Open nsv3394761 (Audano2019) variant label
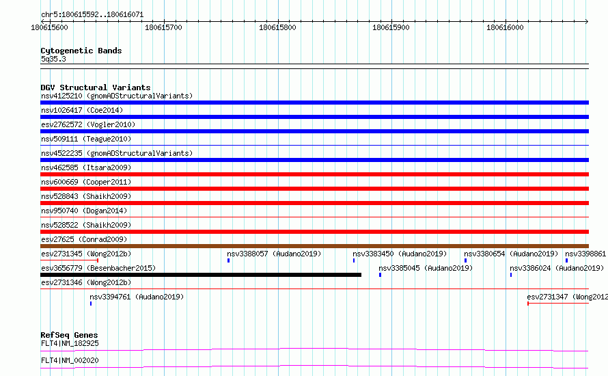The image size is (608, 376). (x=137, y=297)
